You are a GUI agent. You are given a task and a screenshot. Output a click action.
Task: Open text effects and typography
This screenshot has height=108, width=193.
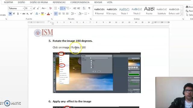click(x=37, y=13)
